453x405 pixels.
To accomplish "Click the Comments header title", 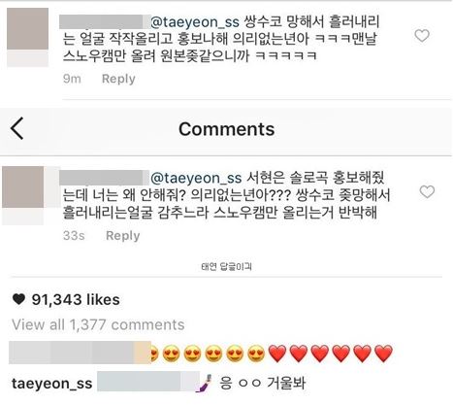I will click(x=227, y=129).
